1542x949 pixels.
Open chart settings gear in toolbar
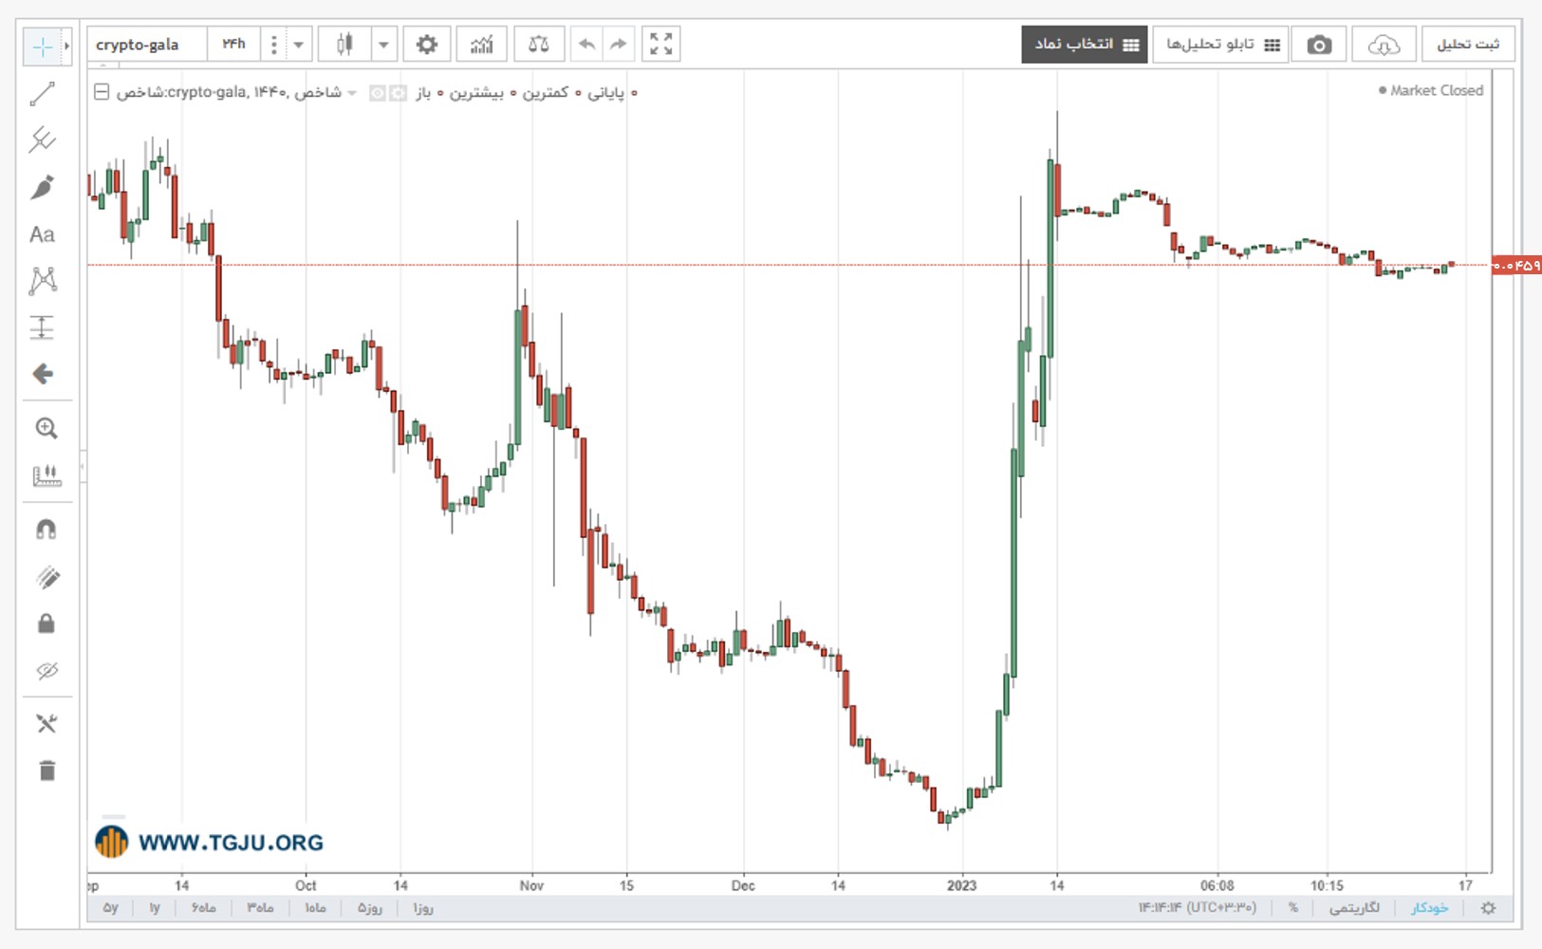427,45
